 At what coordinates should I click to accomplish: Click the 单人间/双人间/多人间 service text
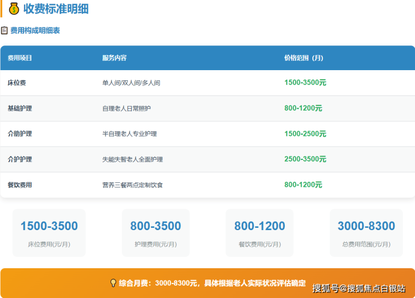[131, 82]
